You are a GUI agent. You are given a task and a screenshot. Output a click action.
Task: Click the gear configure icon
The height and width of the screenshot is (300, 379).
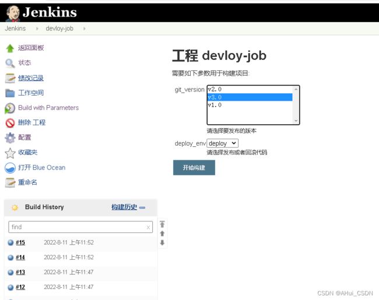click(10, 137)
